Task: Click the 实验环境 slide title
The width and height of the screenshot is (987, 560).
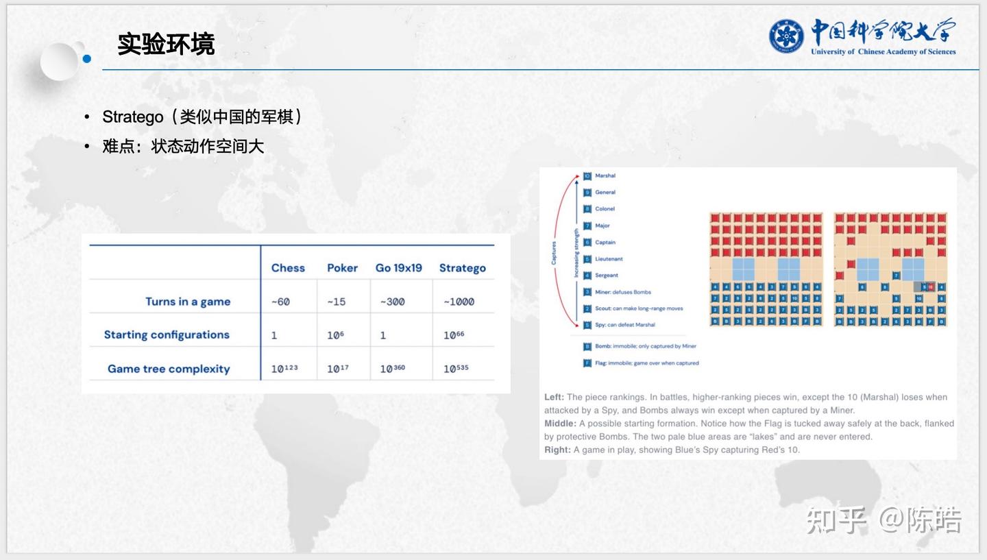Action: (x=166, y=45)
